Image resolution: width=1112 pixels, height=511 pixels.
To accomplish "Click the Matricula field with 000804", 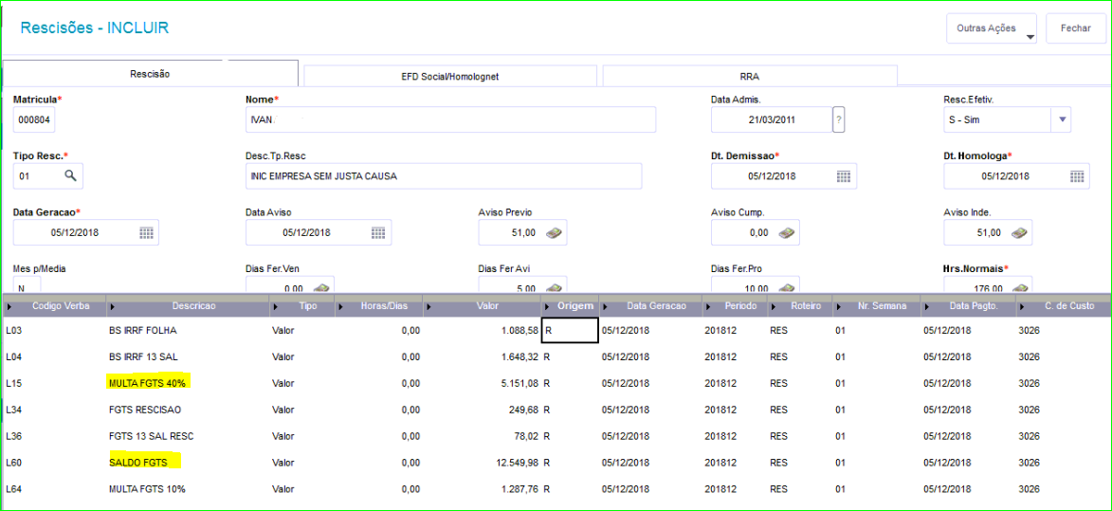I will tap(34, 119).
